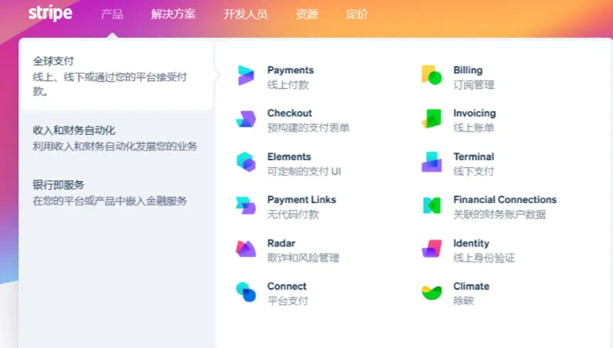Click the 预构建的支付表单 subtitle
Viewport: 613px width, 348px height.
coord(308,128)
